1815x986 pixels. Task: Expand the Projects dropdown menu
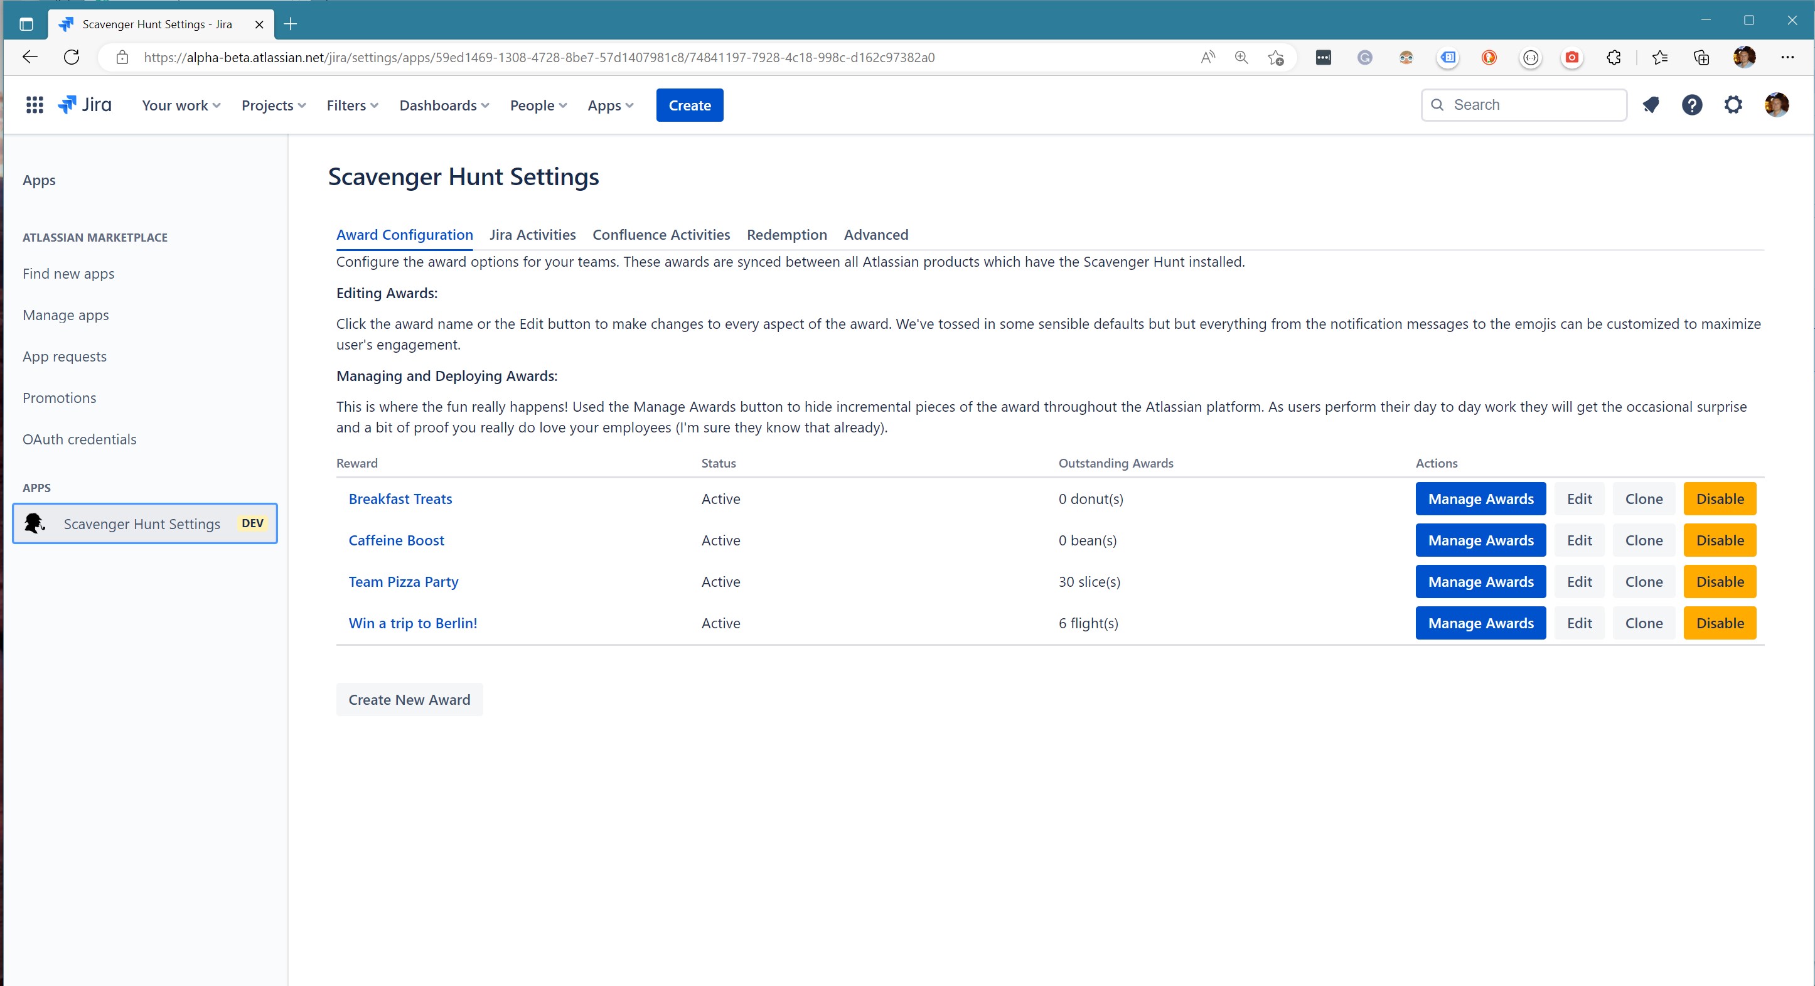point(274,105)
